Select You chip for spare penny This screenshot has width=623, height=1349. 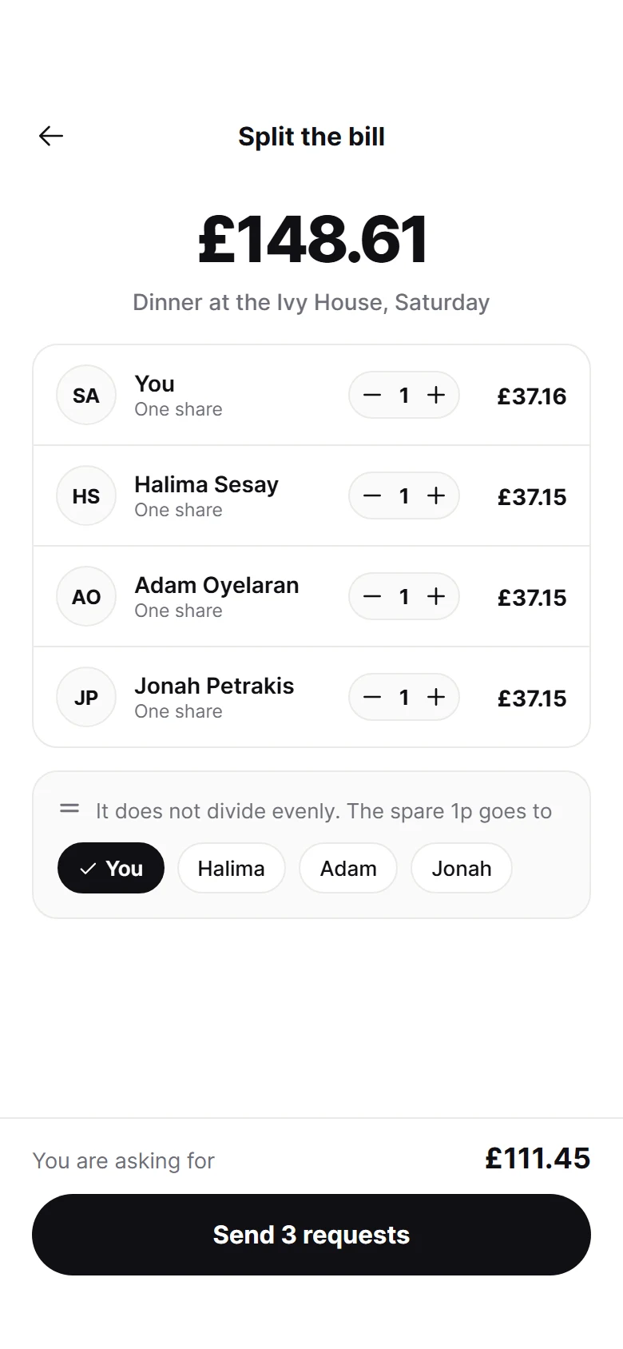coord(111,868)
